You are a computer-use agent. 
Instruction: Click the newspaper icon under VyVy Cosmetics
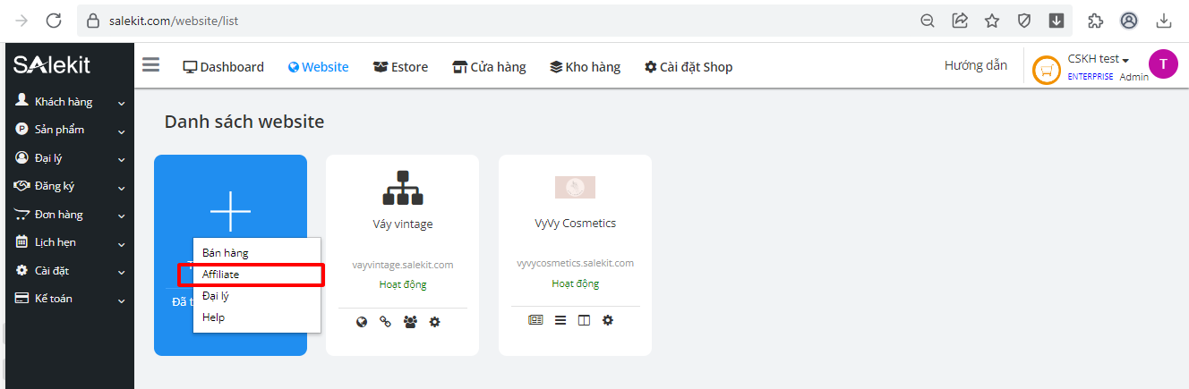535,320
